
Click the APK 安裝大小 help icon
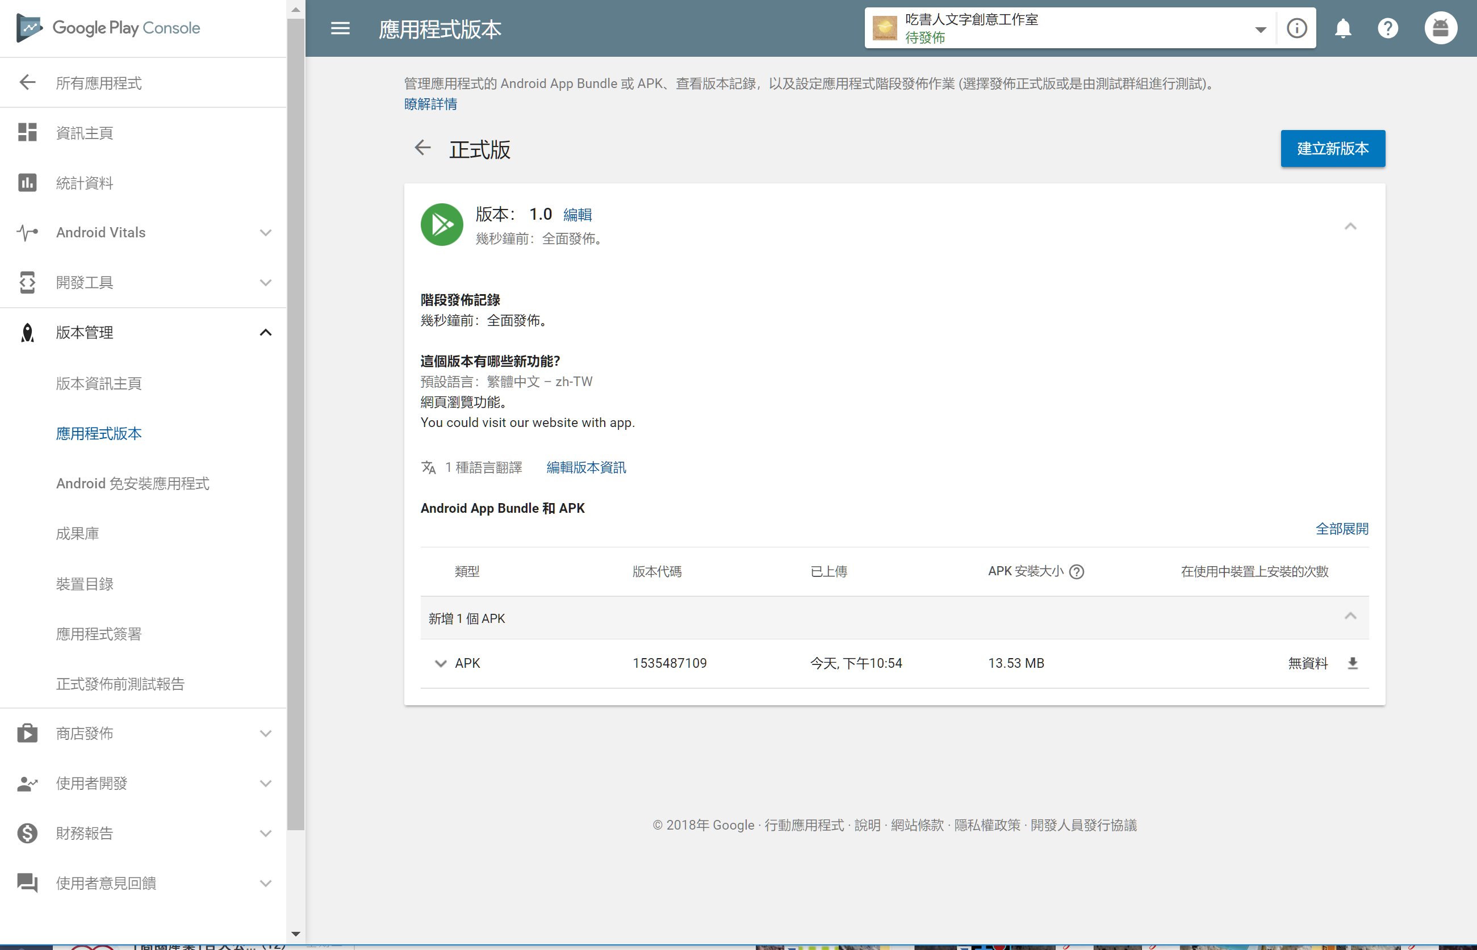[1076, 572]
